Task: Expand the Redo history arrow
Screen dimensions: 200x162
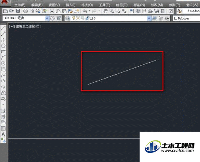Action: pos(99,11)
